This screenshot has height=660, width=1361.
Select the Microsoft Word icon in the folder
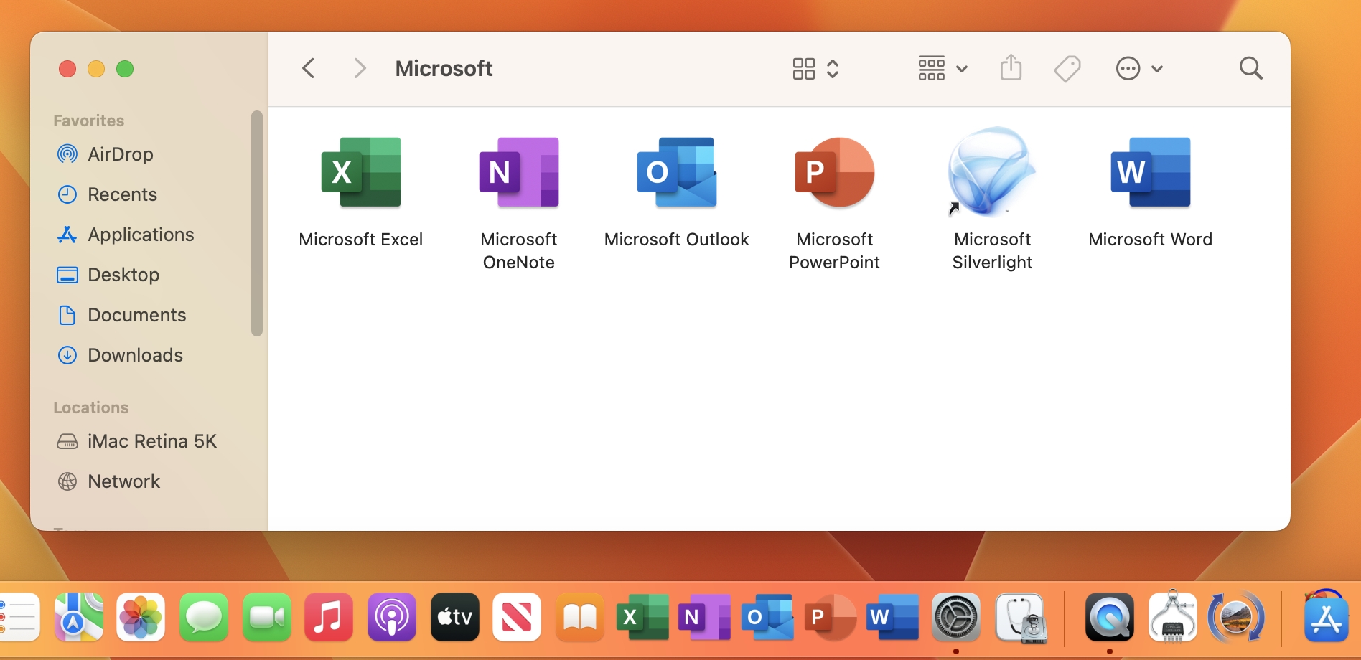pos(1151,172)
